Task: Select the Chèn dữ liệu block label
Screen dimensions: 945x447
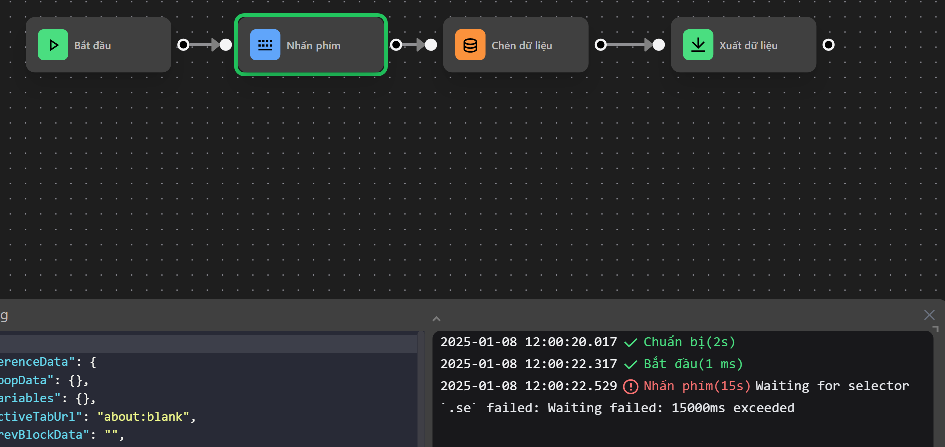Action: point(522,46)
